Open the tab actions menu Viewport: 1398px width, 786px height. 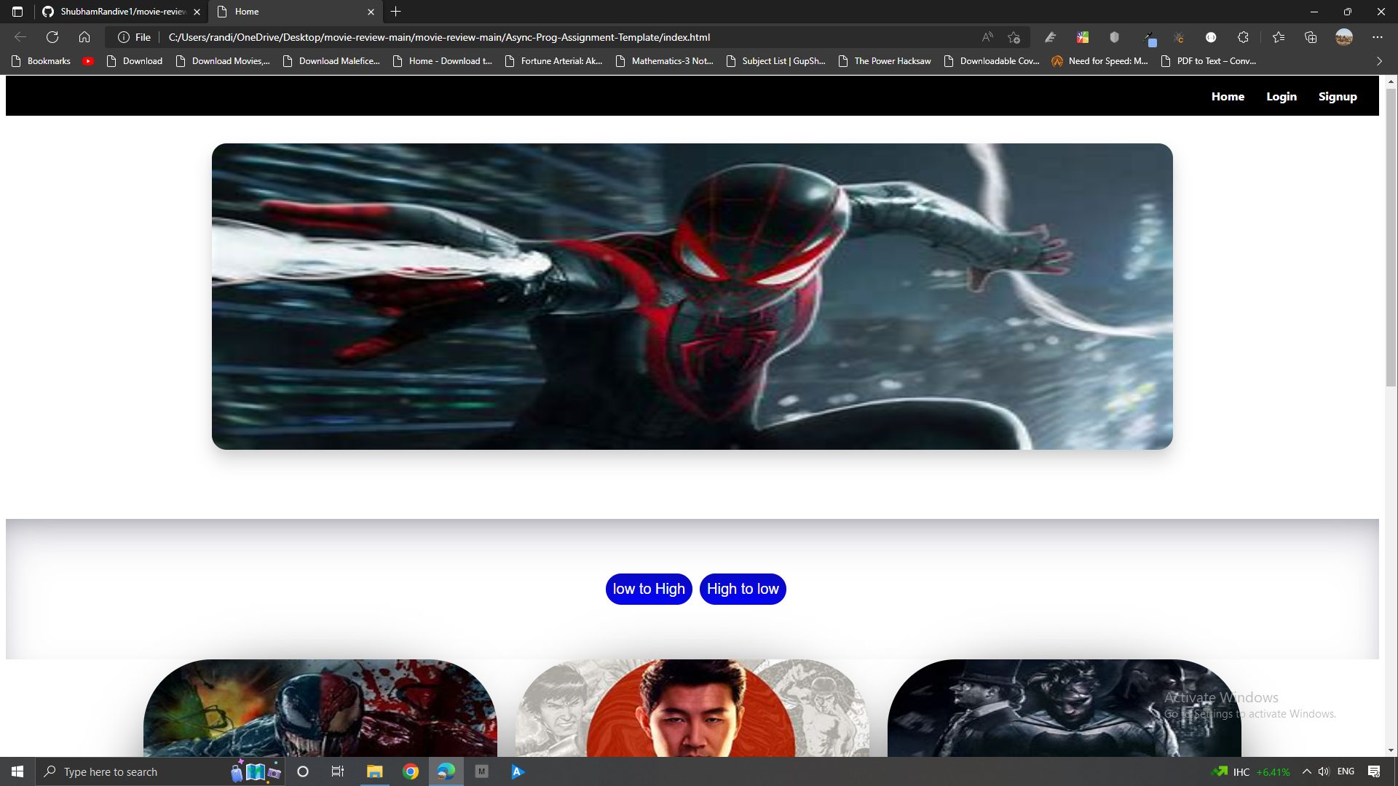click(x=17, y=12)
